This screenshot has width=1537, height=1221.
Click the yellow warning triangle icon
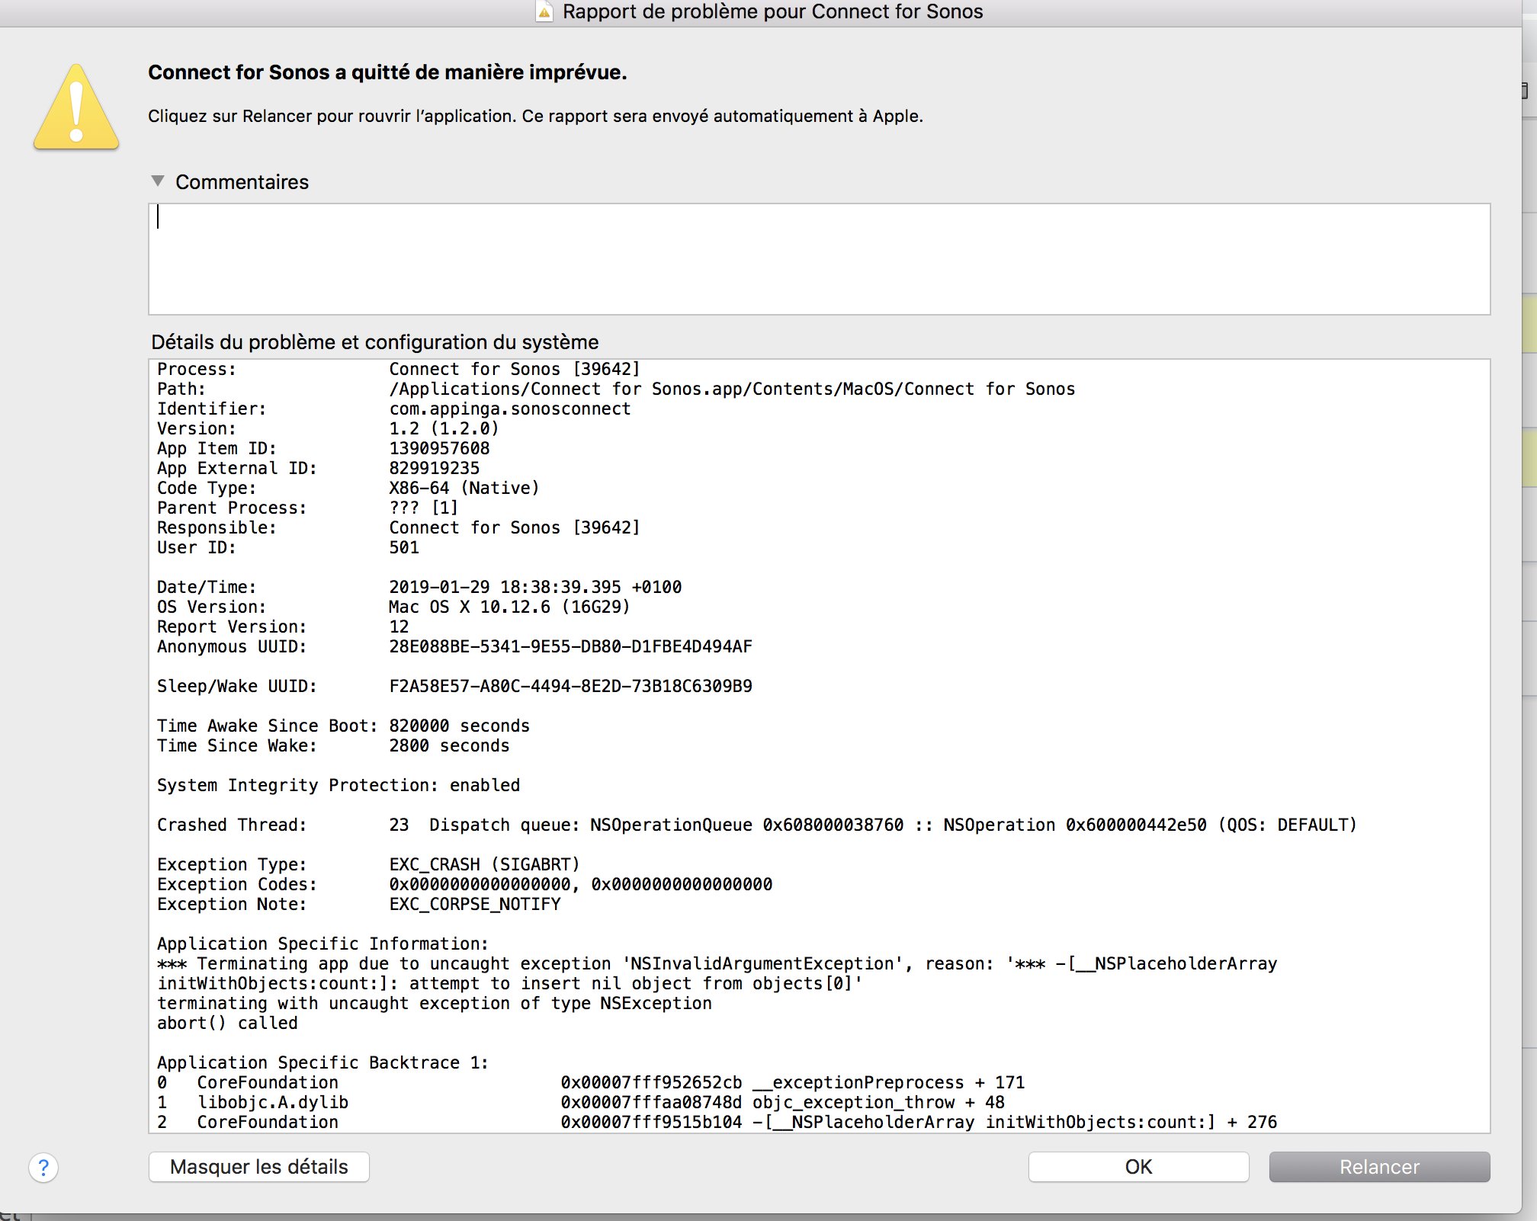[76, 107]
